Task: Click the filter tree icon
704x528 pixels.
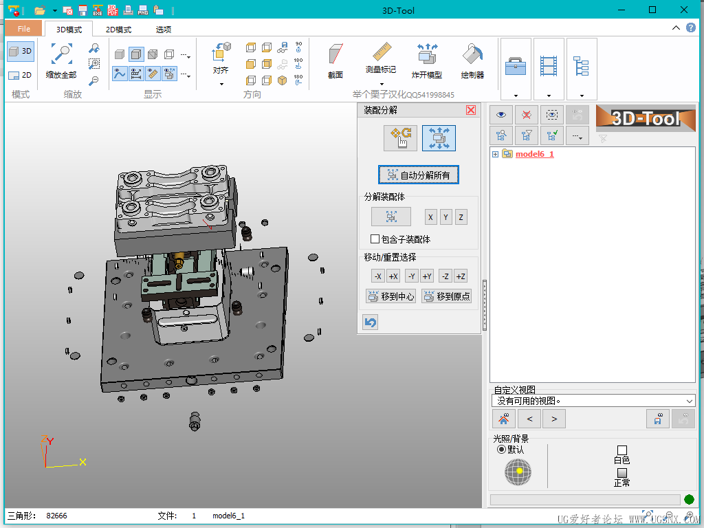Action: pyautogui.click(x=527, y=135)
